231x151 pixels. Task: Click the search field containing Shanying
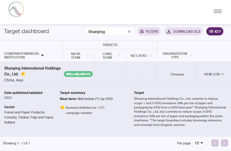pyautogui.click(x=106, y=31)
